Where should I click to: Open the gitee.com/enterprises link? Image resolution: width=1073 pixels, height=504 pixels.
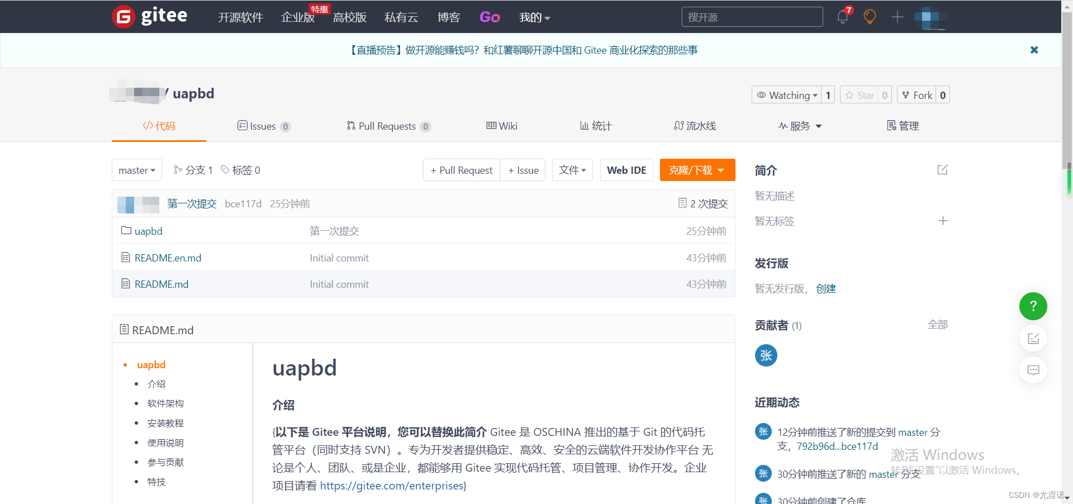pyautogui.click(x=393, y=486)
